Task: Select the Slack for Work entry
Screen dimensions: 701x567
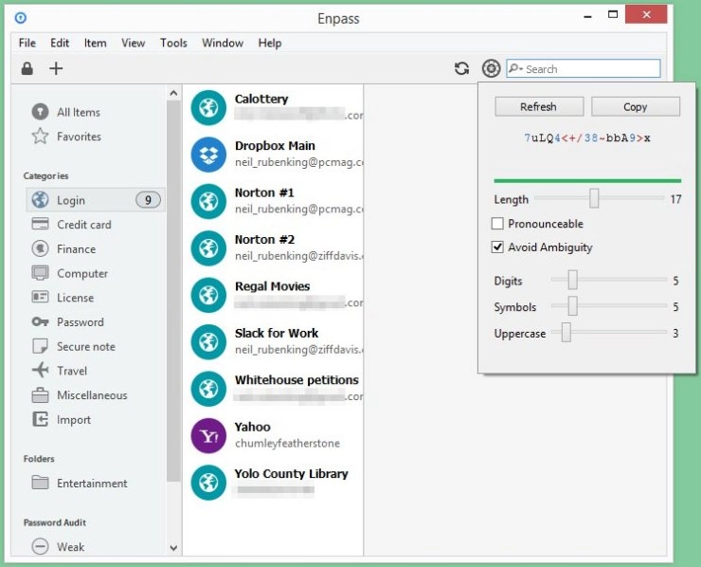Action: [275, 342]
